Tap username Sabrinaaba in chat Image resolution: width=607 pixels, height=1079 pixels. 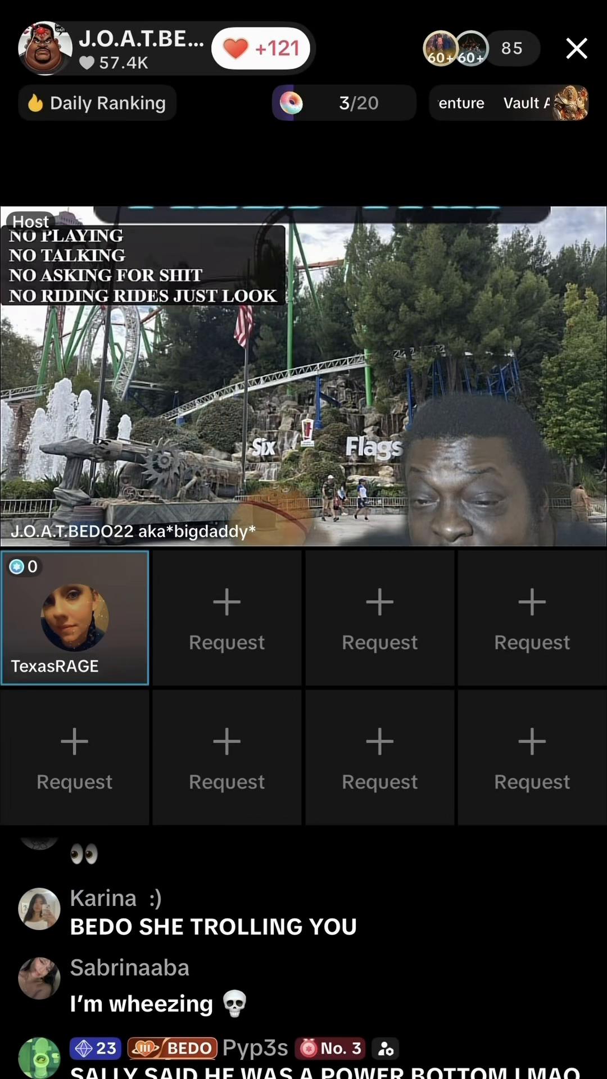[130, 968]
